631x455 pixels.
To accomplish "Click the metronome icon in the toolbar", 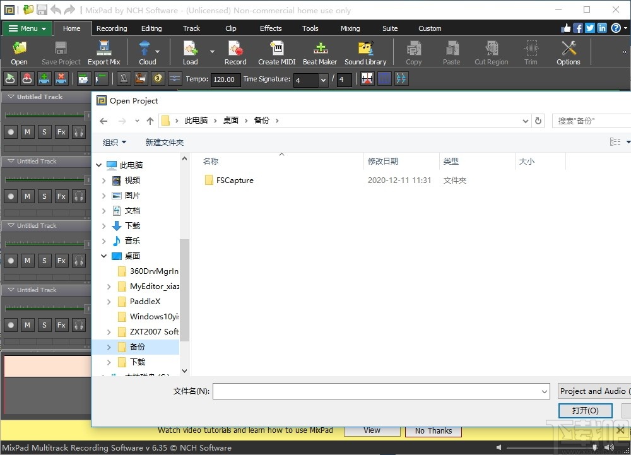I will point(124,78).
